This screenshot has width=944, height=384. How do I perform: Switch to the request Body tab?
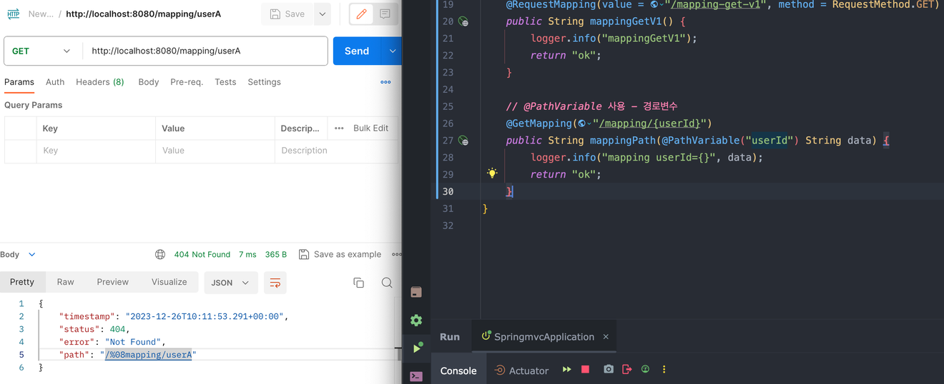(149, 82)
